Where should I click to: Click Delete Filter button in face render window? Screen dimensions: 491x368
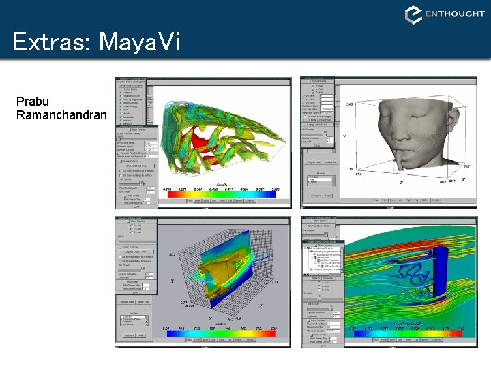point(330,162)
